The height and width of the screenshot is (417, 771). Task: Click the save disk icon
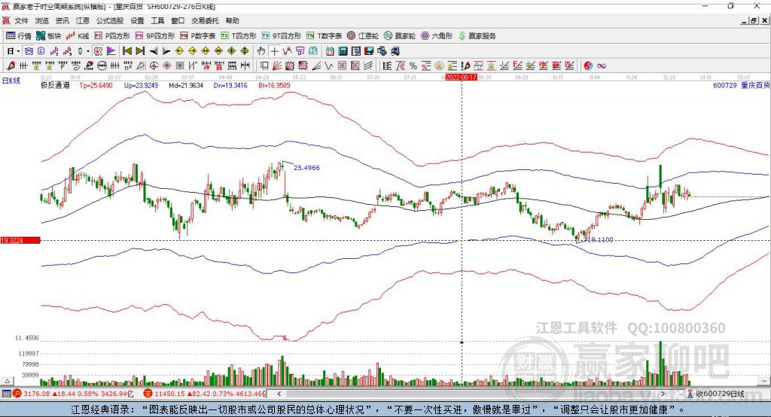click(x=369, y=51)
